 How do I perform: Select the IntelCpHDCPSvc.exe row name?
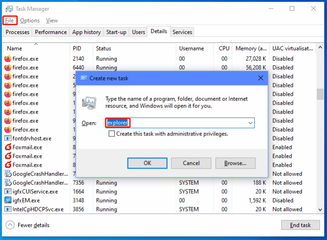click(x=38, y=209)
